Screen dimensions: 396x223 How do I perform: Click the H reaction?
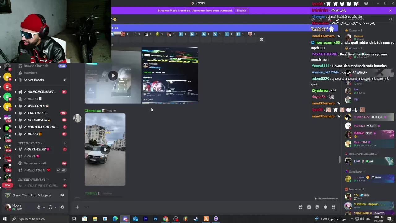pyautogui.click(x=240, y=34)
